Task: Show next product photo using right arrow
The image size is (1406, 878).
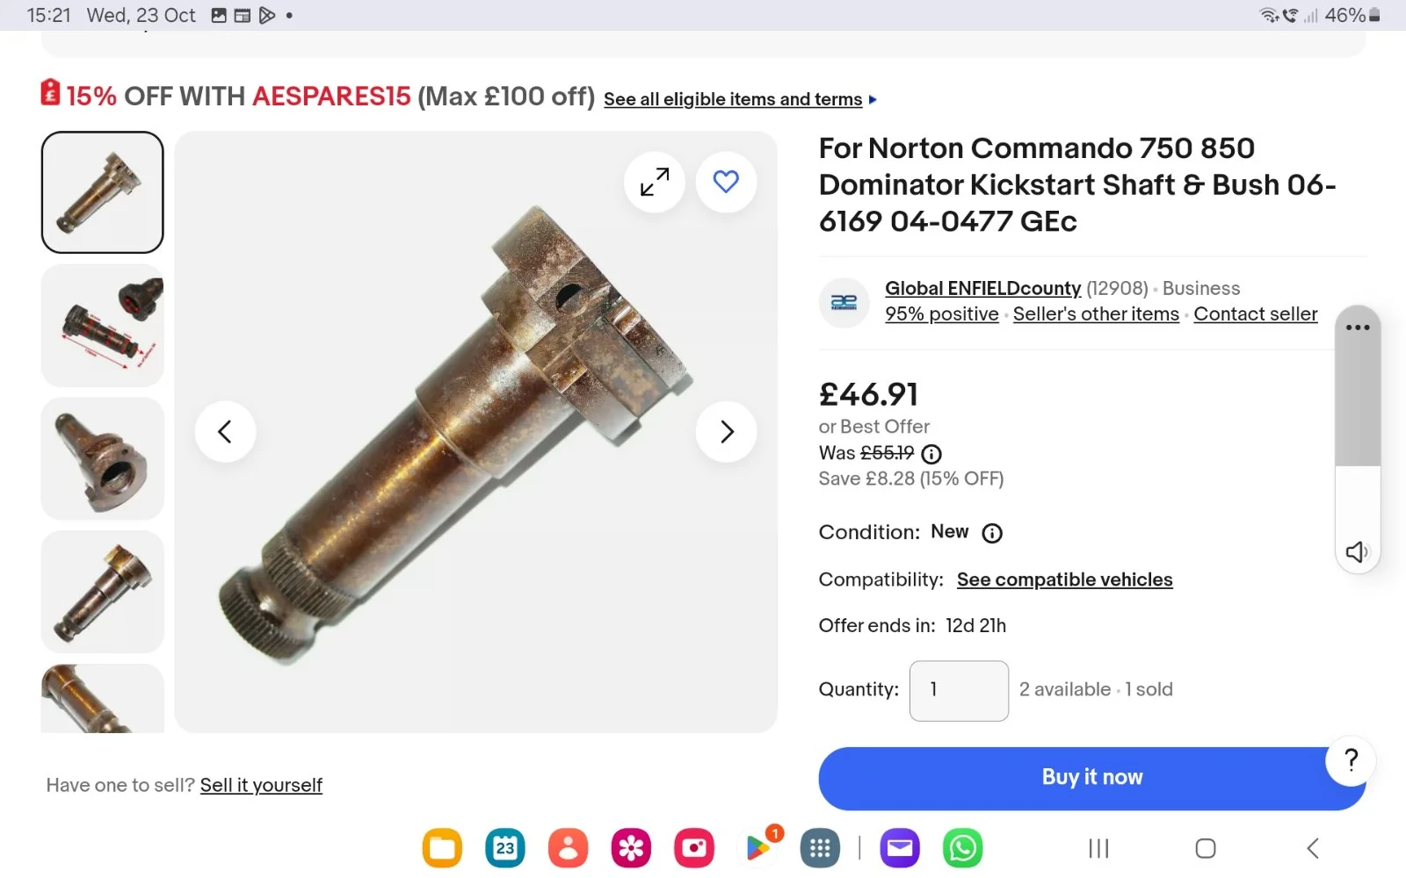Action: (x=726, y=432)
